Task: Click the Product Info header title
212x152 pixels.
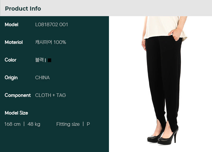Action: tap(23, 9)
